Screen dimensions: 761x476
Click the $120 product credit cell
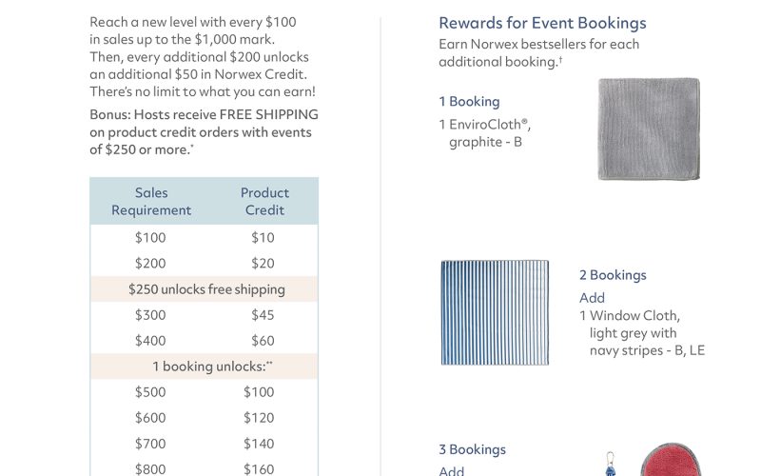pos(259,418)
